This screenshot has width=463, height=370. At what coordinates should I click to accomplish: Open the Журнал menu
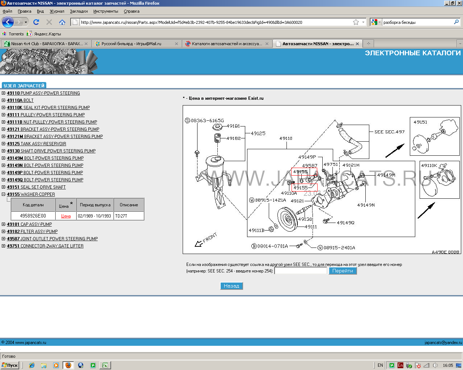(57, 11)
